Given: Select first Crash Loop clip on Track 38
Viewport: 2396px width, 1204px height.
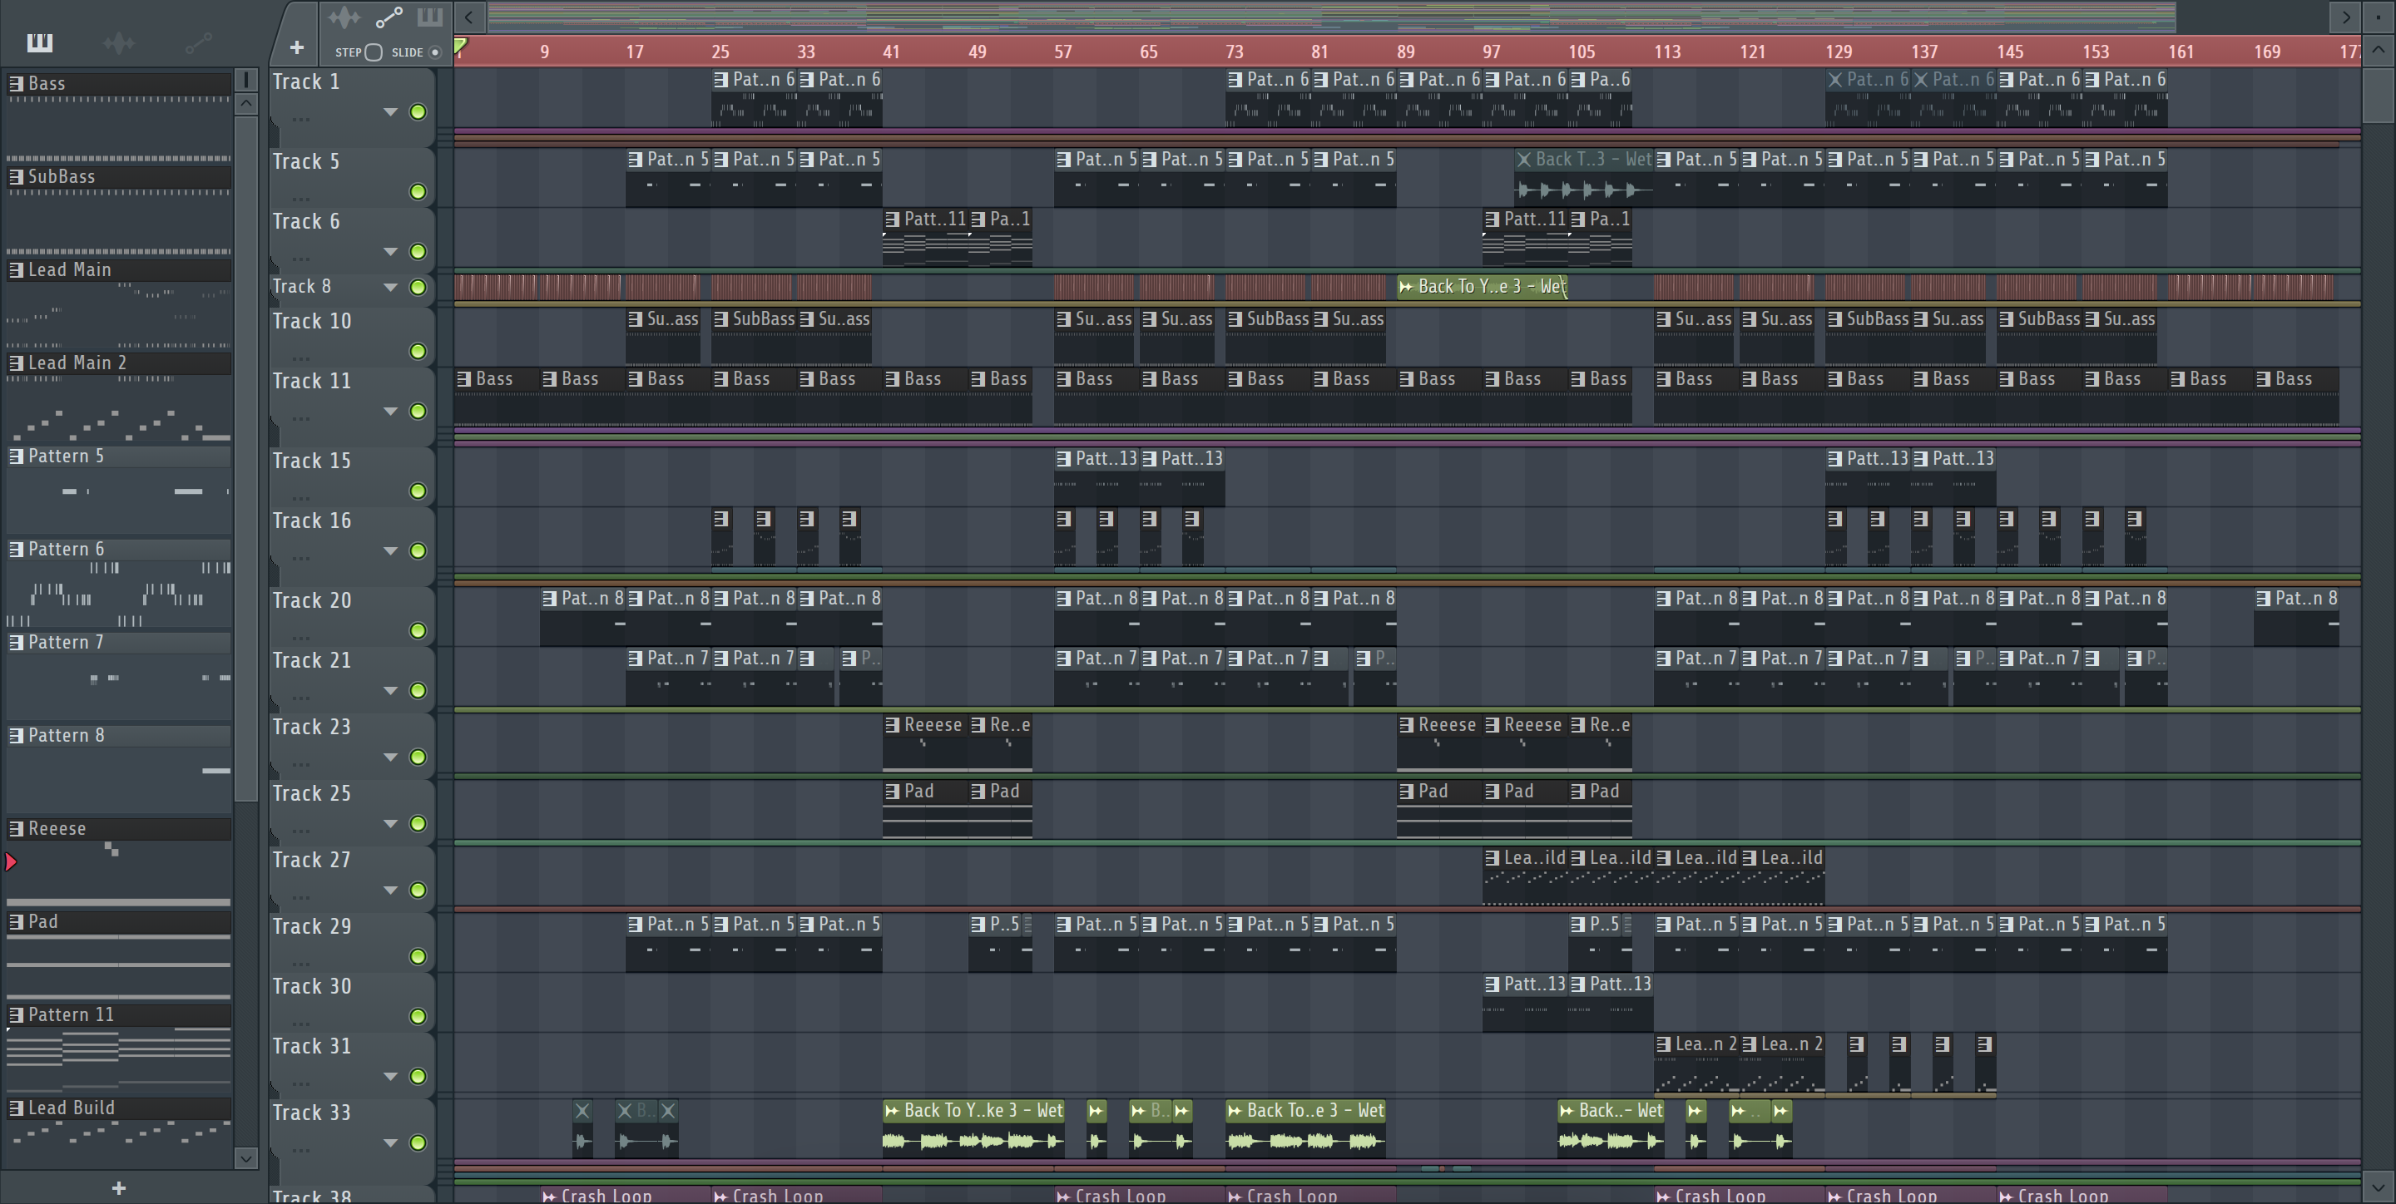Looking at the screenshot, I should click(626, 1195).
